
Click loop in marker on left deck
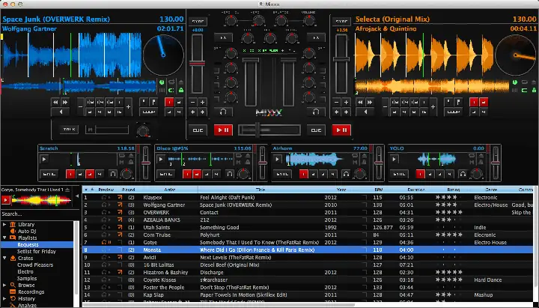[144, 102]
